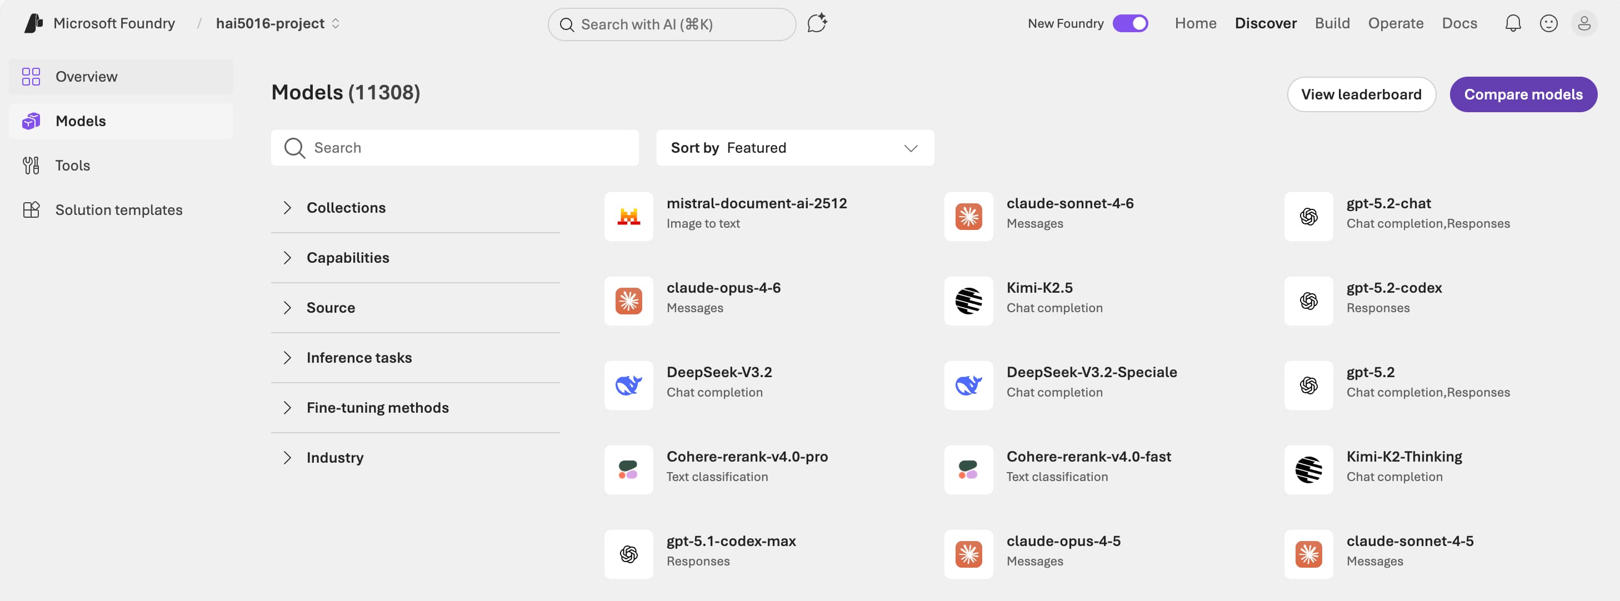Open the feedback smiley icon
This screenshot has width=1620, height=601.
[1548, 23]
